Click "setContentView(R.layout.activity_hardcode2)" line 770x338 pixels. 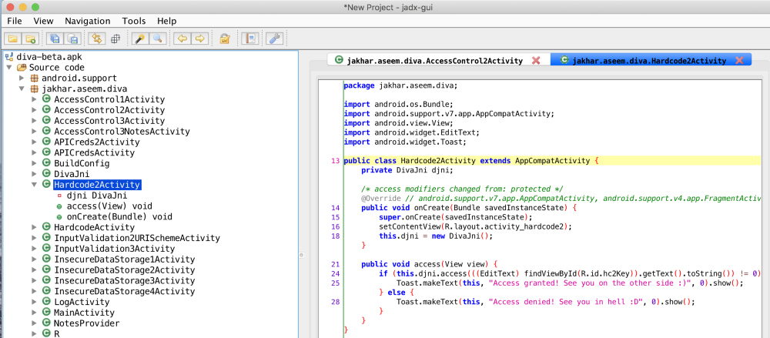(476, 226)
